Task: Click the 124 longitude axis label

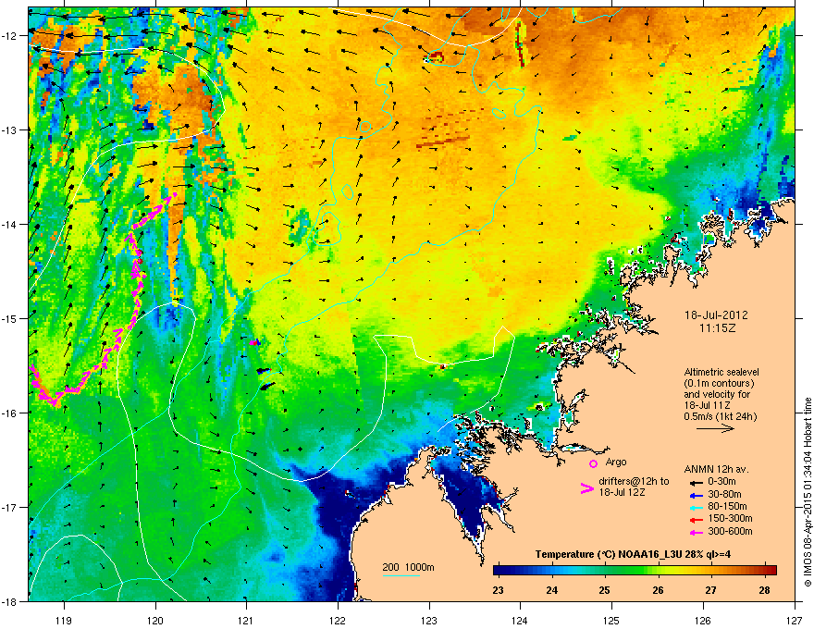Action: pyautogui.click(x=520, y=620)
